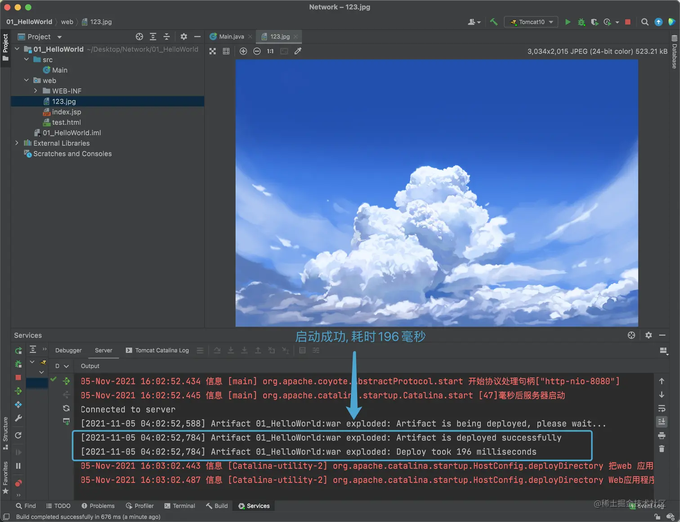The image size is (680, 522).
Task: Zoom out on 123.jpg with the minus icon
Action: [x=257, y=51]
